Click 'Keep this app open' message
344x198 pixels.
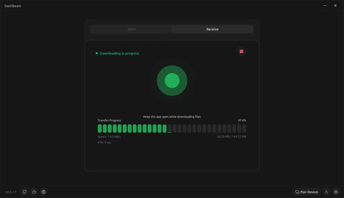pyautogui.click(x=172, y=117)
